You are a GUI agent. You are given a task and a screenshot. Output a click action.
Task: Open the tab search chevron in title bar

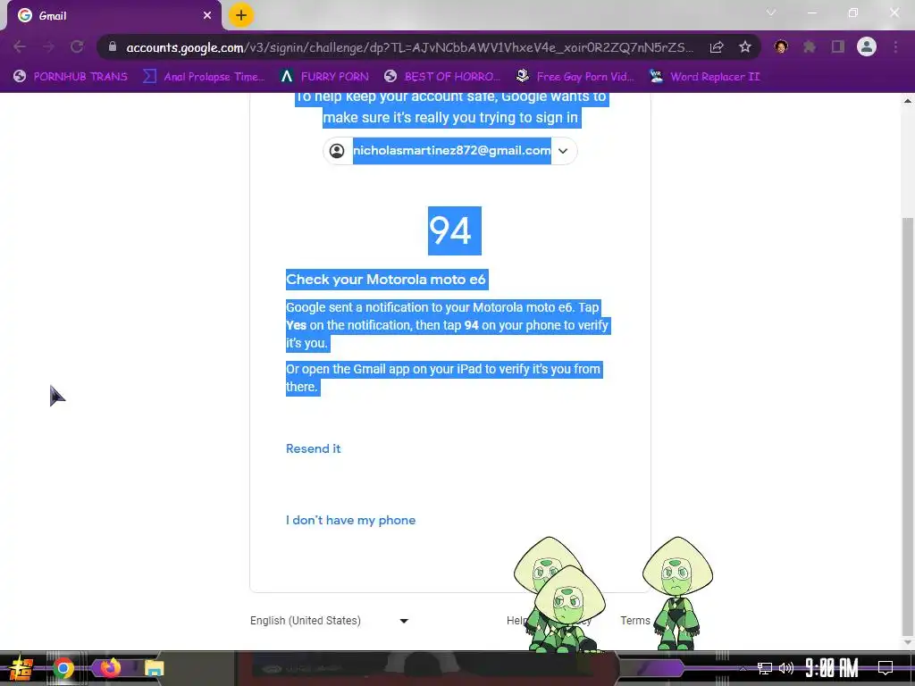click(x=771, y=13)
